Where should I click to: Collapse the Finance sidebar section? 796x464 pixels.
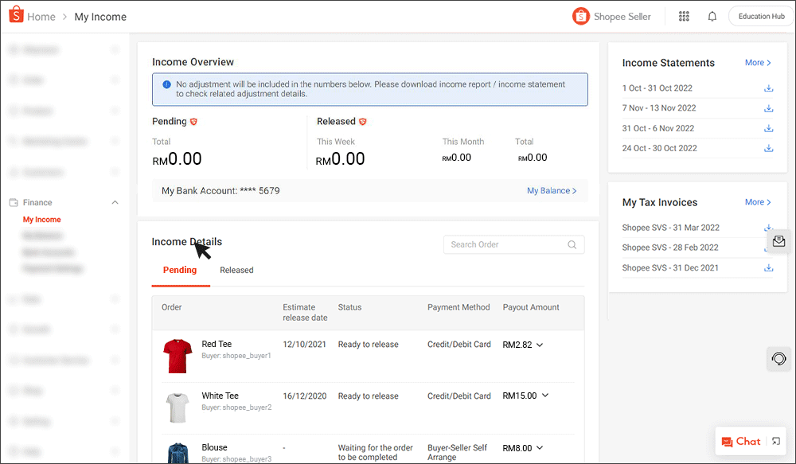click(x=115, y=203)
